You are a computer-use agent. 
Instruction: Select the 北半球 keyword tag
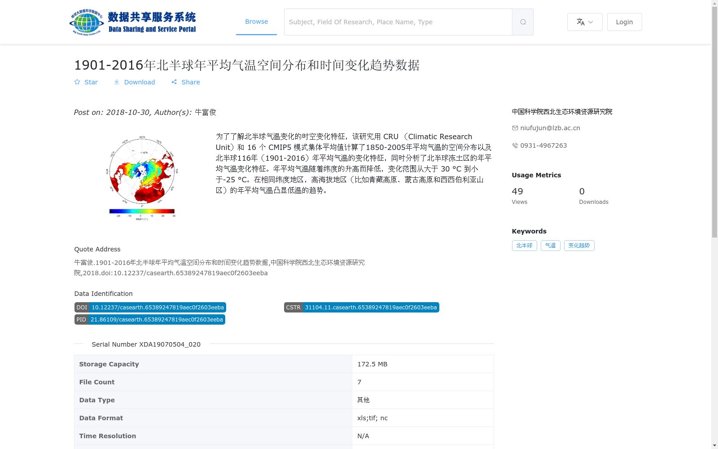coord(524,246)
